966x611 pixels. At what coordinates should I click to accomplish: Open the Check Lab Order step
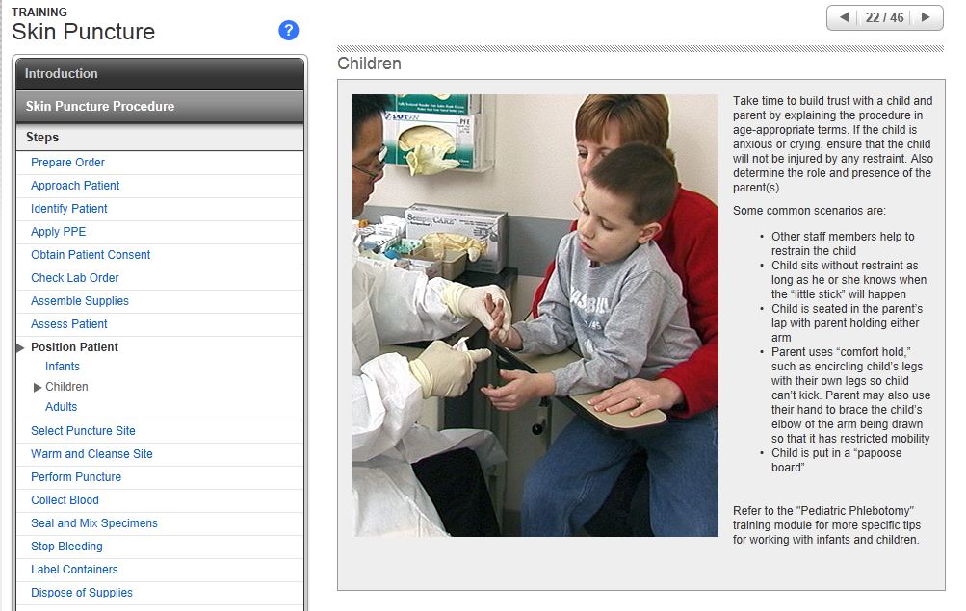pyautogui.click(x=75, y=278)
